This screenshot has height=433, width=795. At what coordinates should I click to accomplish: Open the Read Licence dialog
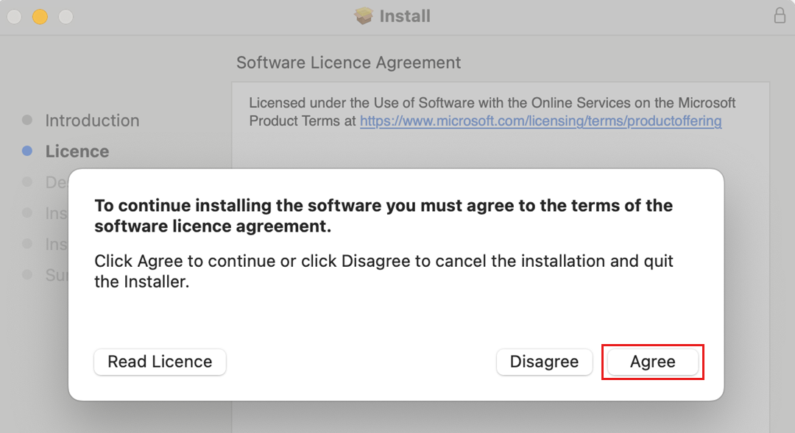pos(159,362)
